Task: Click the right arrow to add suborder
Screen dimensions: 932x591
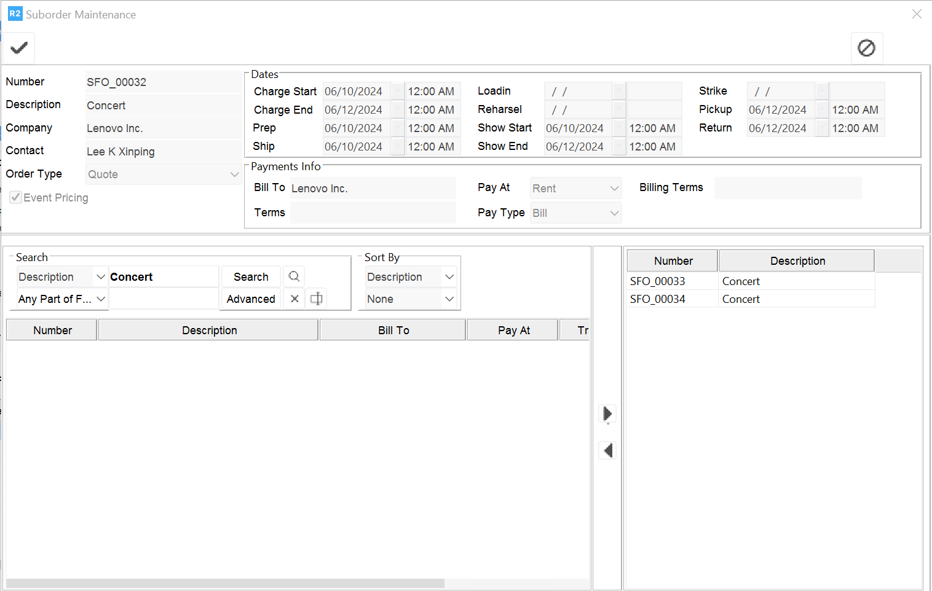Action: [x=607, y=413]
